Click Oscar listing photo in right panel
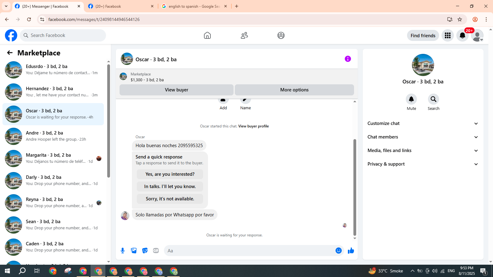The height and width of the screenshot is (277, 493). coord(423,65)
